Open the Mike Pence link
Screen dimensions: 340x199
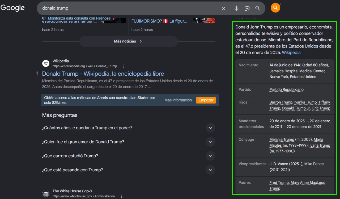(314, 164)
